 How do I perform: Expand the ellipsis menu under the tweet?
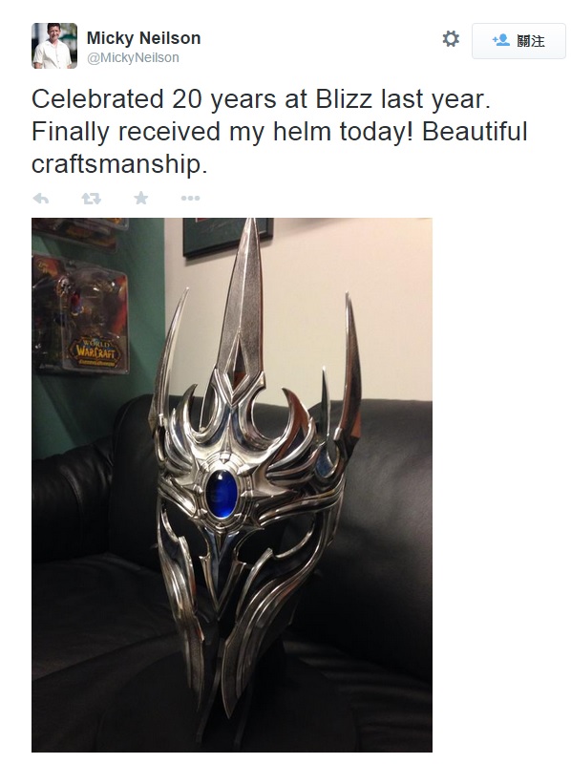pyautogui.click(x=190, y=199)
